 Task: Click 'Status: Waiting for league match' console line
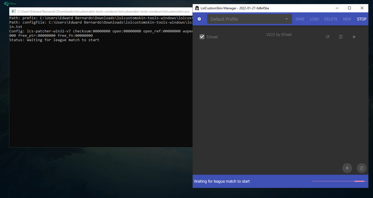[54, 40]
